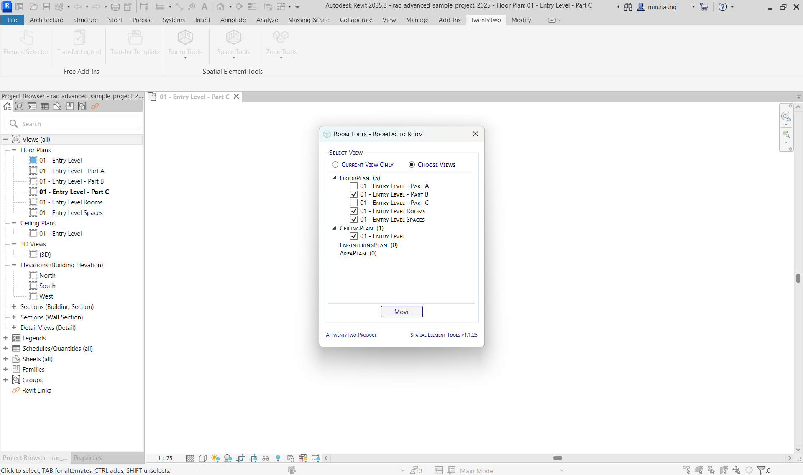Click the Sheets icon in Project Browser toolbar
The image size is (803, 475).
57,106
